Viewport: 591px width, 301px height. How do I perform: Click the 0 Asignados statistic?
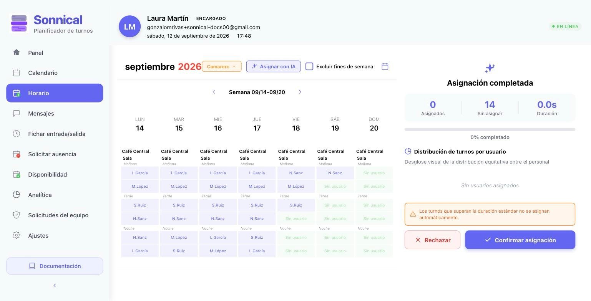pos(433,108)
